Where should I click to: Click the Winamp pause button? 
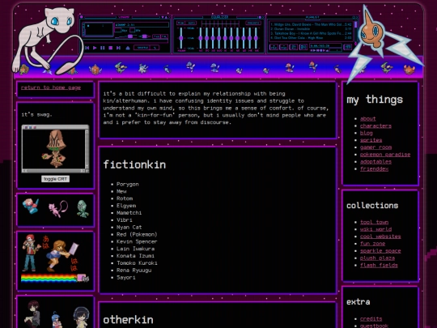coord(103,48)
